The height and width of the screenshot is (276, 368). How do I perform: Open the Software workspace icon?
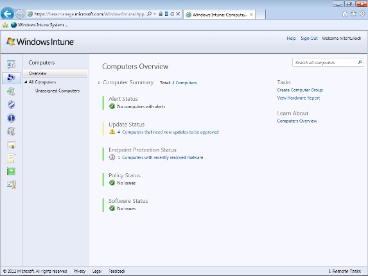pos(11,132)
